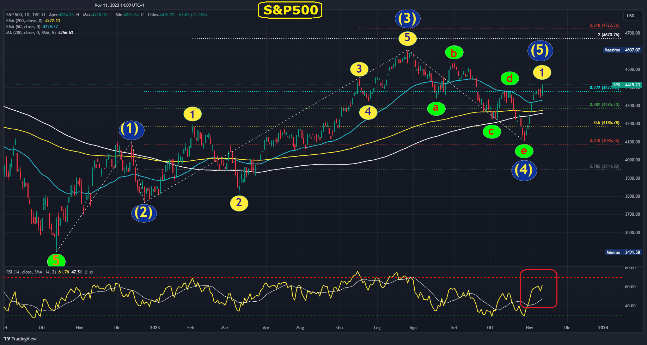Click the Nov 11, 2023 14:09 UTC+1 timestamp
Viewport: 647px width, 345px height.
point(119,5)
